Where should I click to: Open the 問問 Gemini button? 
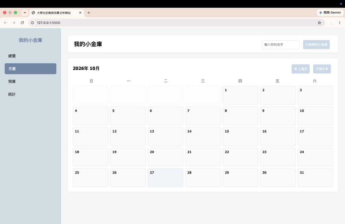[x=330, y=13]
